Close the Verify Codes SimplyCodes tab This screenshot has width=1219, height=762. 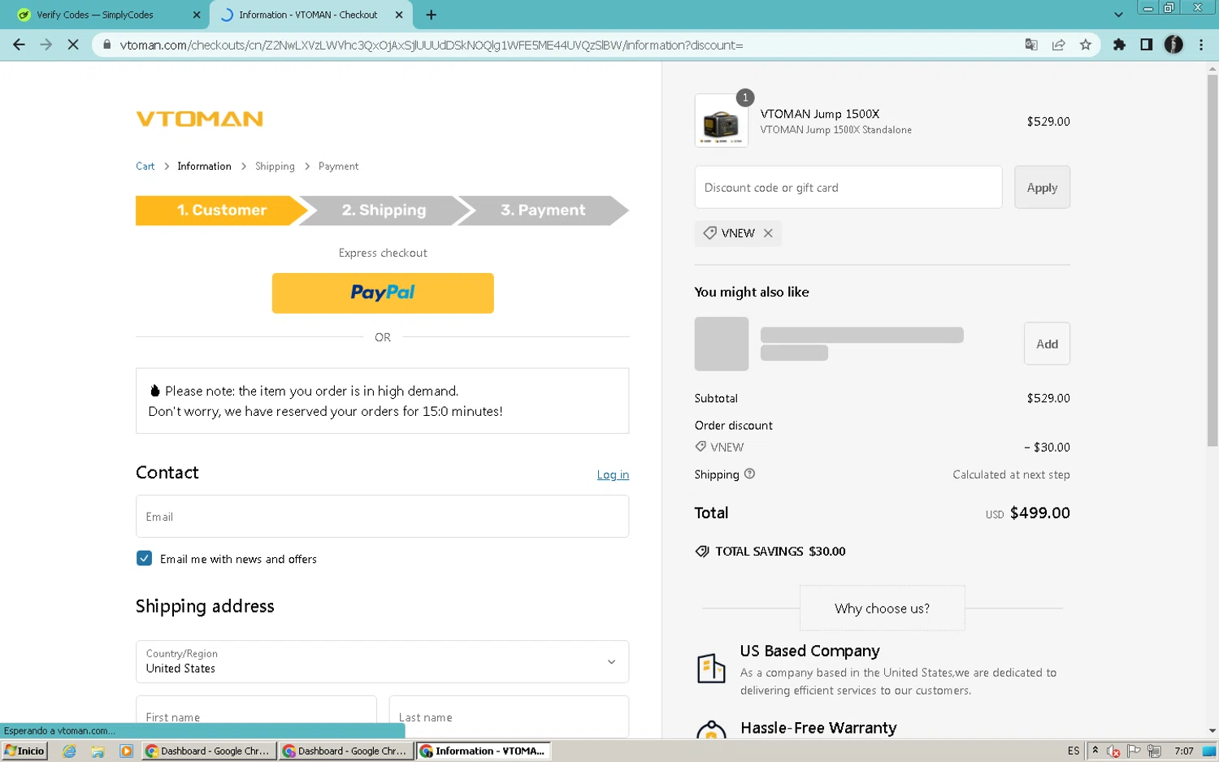point(197,15)
